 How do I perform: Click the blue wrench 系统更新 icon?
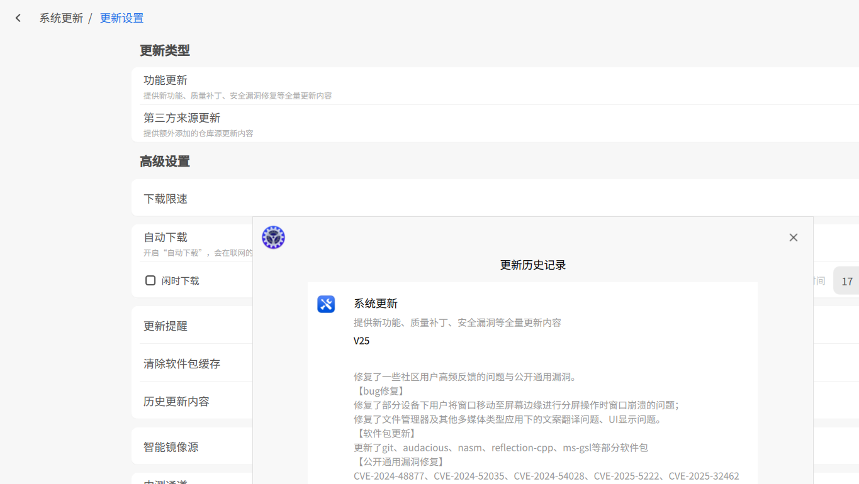pos(326,304)
